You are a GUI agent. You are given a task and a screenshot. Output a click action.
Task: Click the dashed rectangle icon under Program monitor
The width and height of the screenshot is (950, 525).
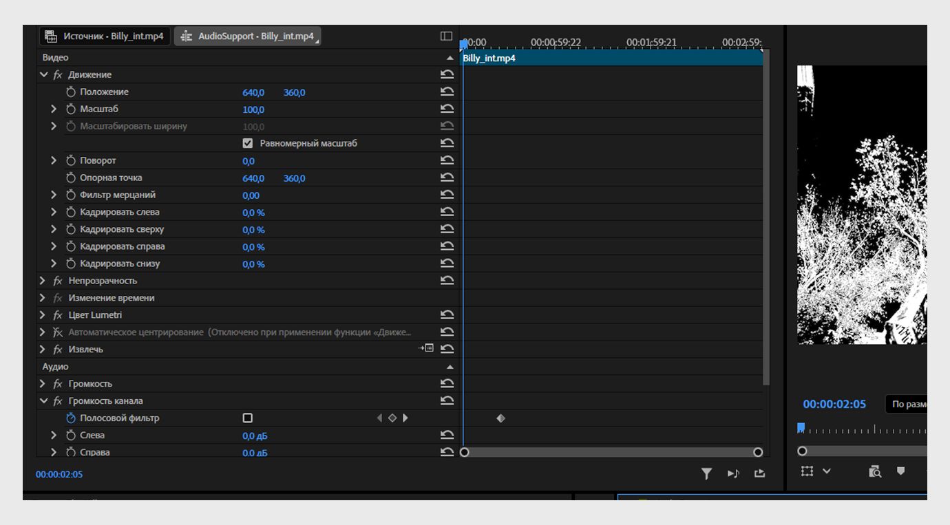click(x=807, y=471)
